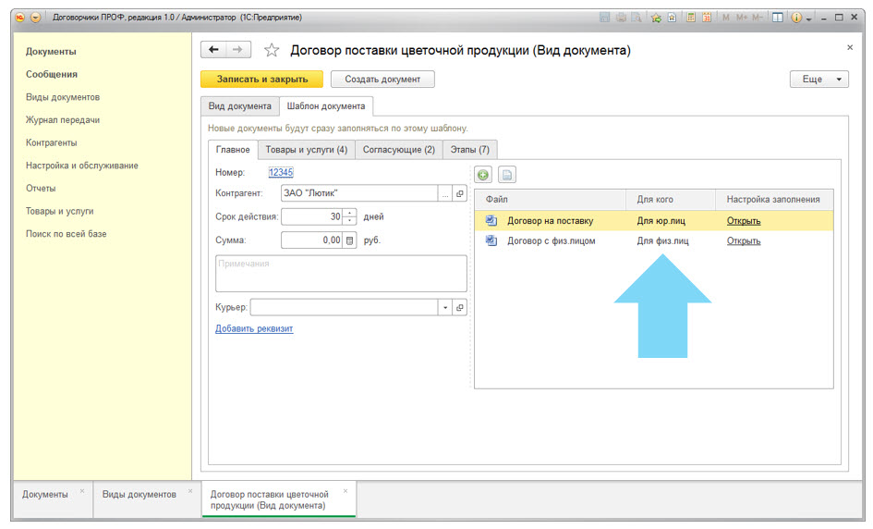The width and height of the screenshot is (873, 529).
Task: Click Создать документ button
Action: [x=382, y=80]
